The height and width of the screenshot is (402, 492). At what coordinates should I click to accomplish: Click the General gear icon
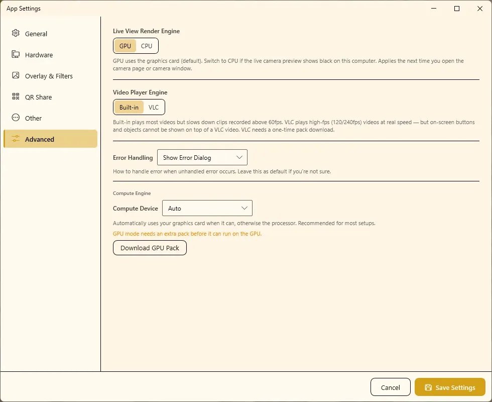coord(16,33)
